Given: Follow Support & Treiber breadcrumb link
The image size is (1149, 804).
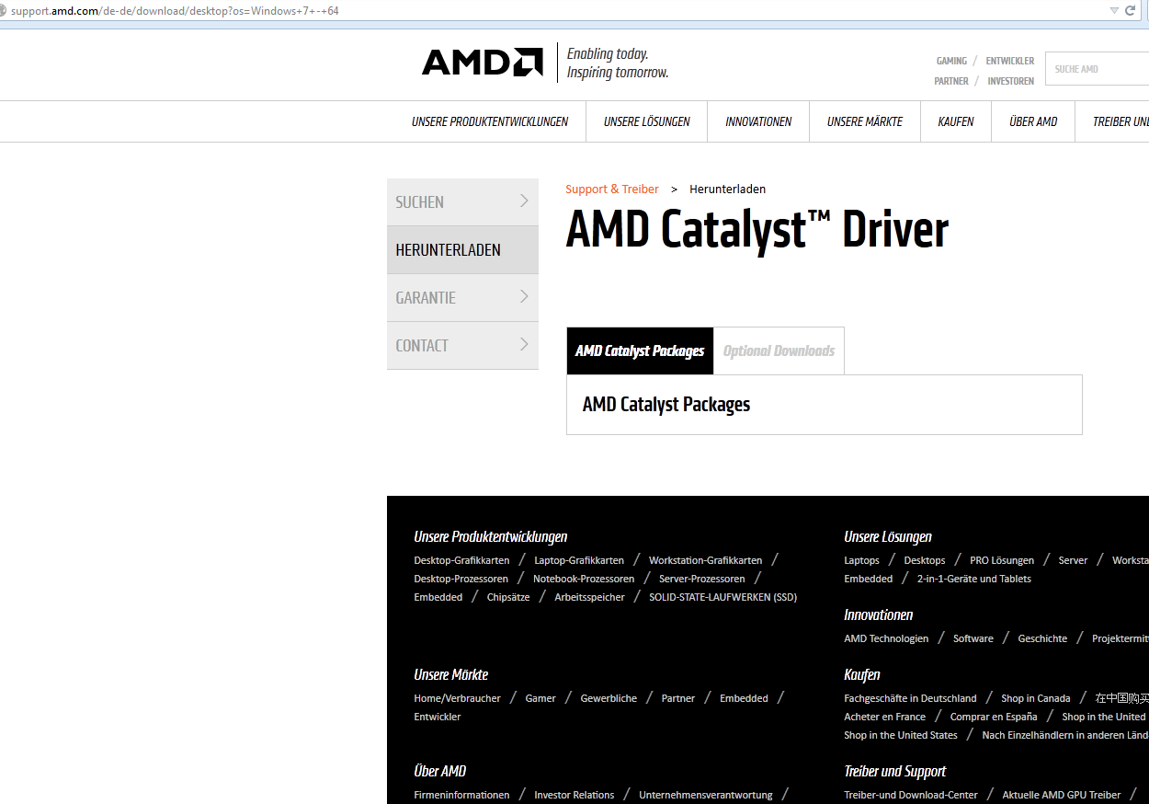Looking at the screenshot, I should 612,189.
